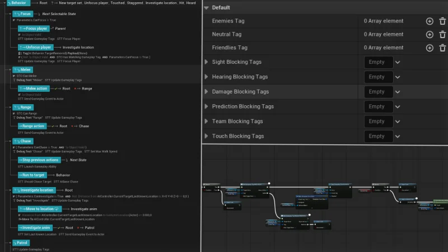Clear the Neutral Tag array with trash icon
Screen dimensions: 448x252
(442, 35)
